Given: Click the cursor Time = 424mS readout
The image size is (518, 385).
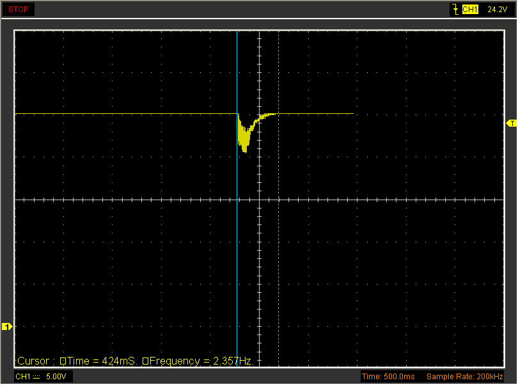Looking at the screenshot, I should [97, 361].
